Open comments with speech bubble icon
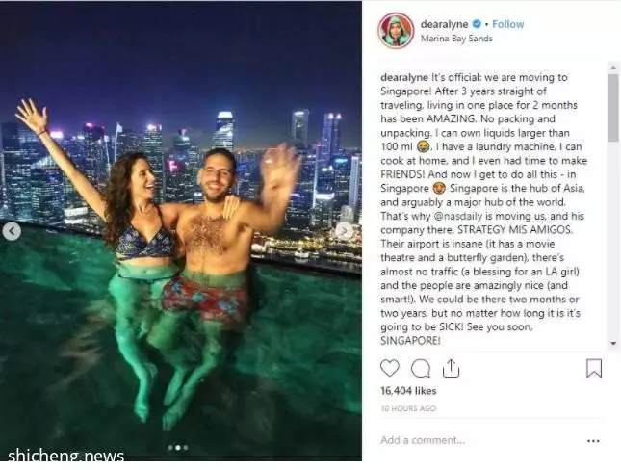The height and width of the screenshot is (470, 621). click(421, 369)
